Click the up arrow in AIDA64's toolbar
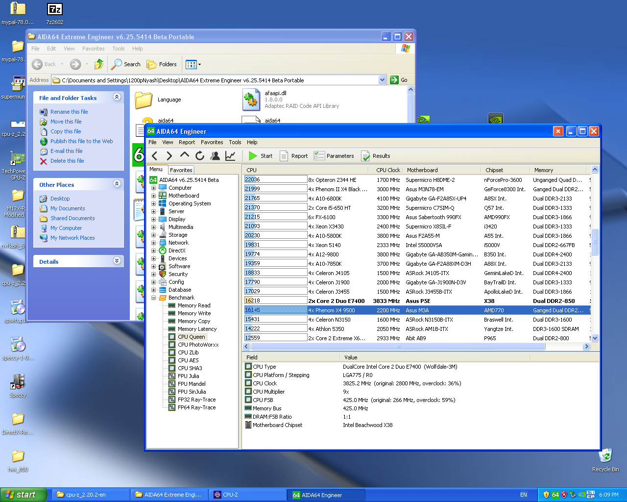Image resolution: width=627 pixels, height=502 pixels. [x=184, y=155]
